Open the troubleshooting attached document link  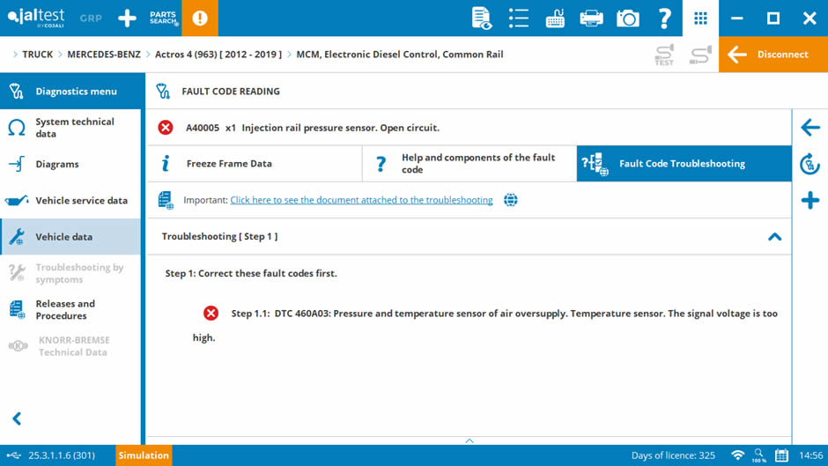(361, 200)
